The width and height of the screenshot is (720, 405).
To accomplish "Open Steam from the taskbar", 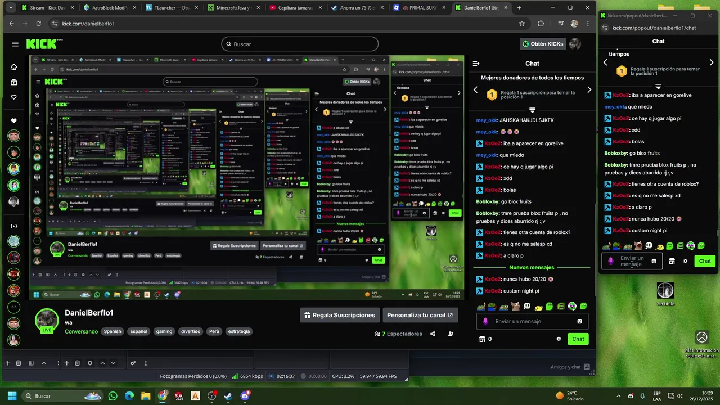I will (228, 396).
